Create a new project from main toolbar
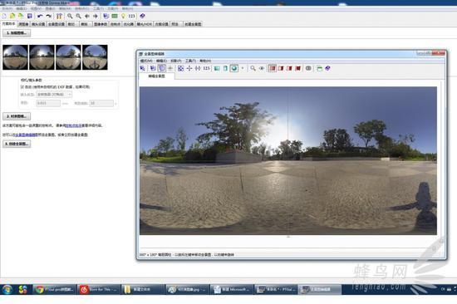 (4, 16)
